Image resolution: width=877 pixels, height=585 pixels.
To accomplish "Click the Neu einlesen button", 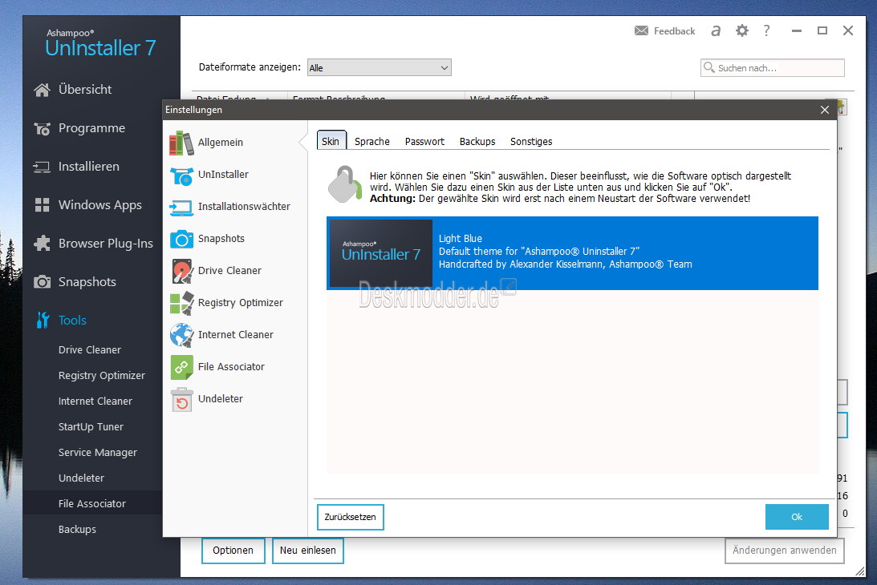I will pyautogui.click(x=307, y=551).
